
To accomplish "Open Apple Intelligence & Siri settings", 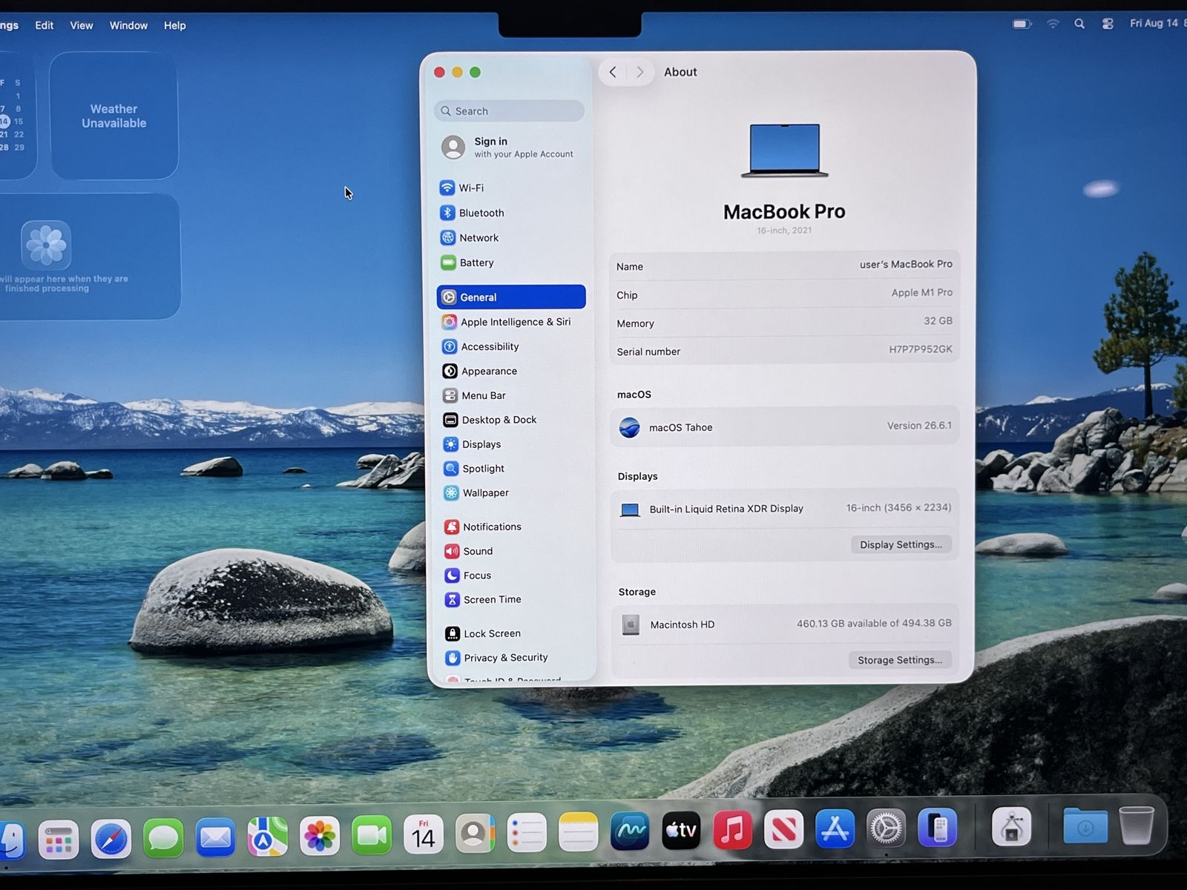I will tap(511, 322).
